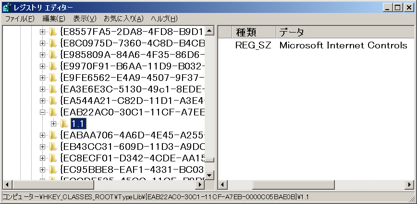417x204 pixels.
Task: Open the 表示(V) menu
Action: coord(85,19)
